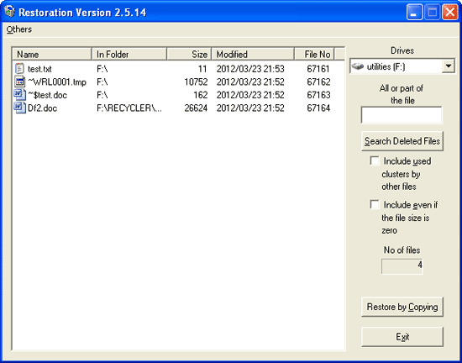The image size is (462, 363).
Task: Click the Exit button
Action: (x=402, y=337)
